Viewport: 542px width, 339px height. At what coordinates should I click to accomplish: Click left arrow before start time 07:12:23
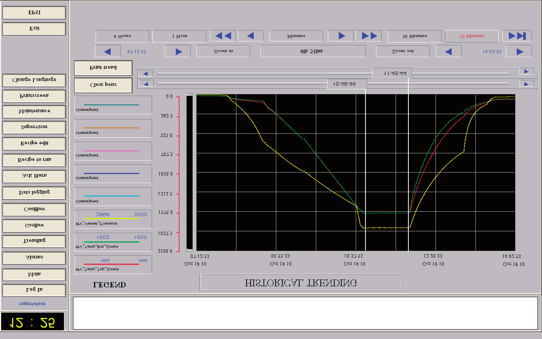tap(108, 51)
